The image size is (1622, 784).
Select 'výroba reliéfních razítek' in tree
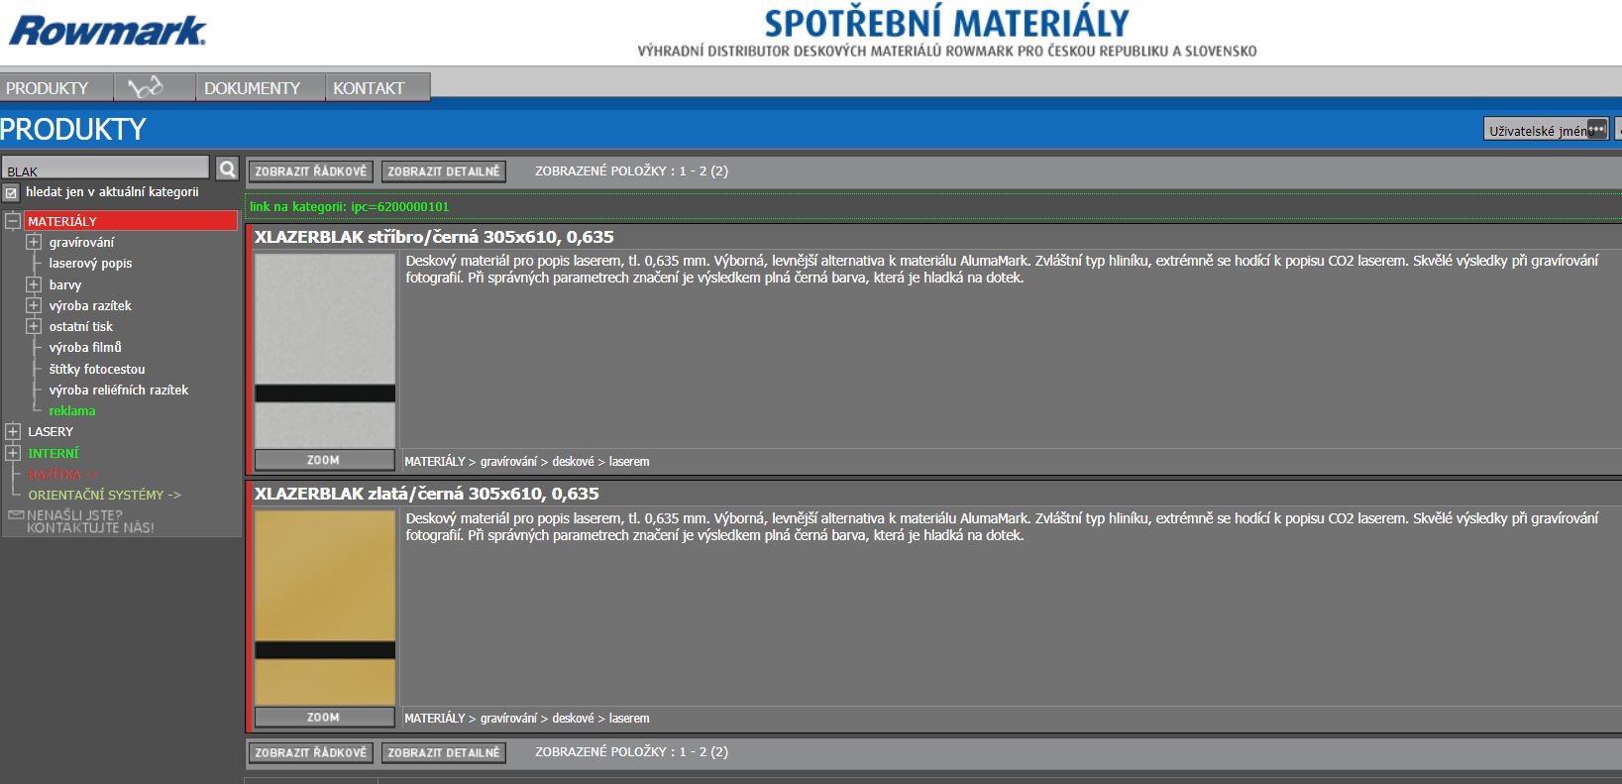118,391
